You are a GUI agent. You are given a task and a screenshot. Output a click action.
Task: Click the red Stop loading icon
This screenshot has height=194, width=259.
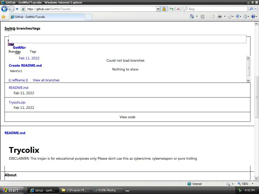click(x=178, y=9)
